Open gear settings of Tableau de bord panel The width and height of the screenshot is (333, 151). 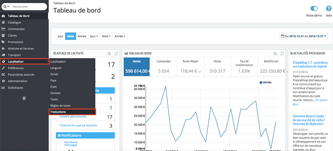pyautogui.click(x=275, y=54)
